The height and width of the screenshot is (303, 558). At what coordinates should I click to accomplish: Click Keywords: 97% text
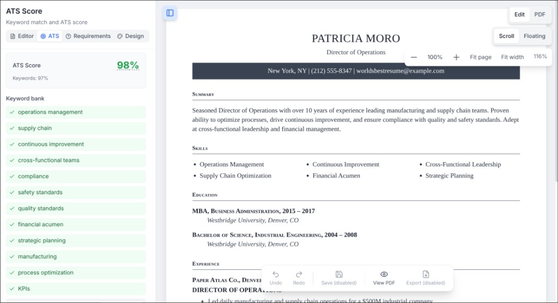pos(31,78)
